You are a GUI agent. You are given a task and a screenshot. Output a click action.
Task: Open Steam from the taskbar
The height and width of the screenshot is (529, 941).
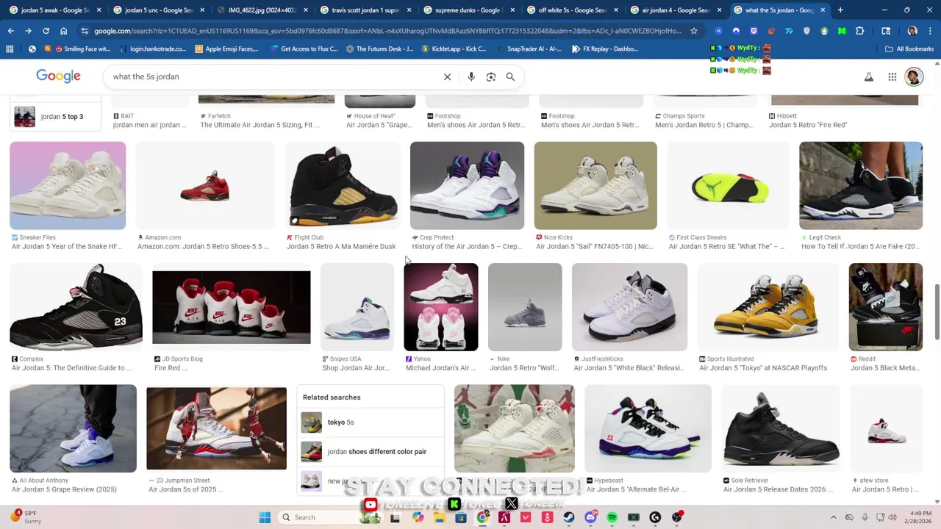click(x=569, y=517)
